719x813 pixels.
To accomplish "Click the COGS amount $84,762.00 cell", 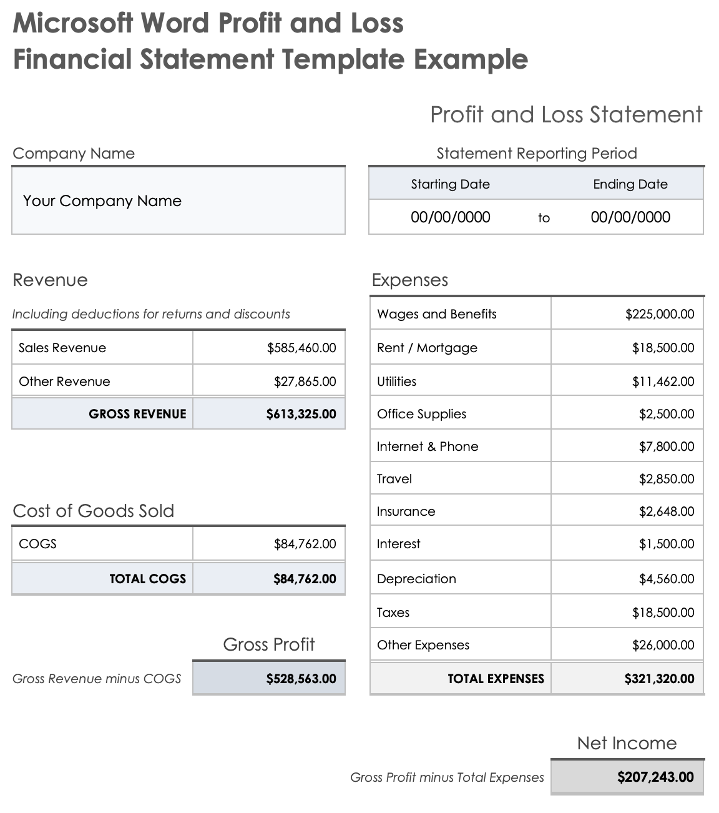I will coord(305,544).
